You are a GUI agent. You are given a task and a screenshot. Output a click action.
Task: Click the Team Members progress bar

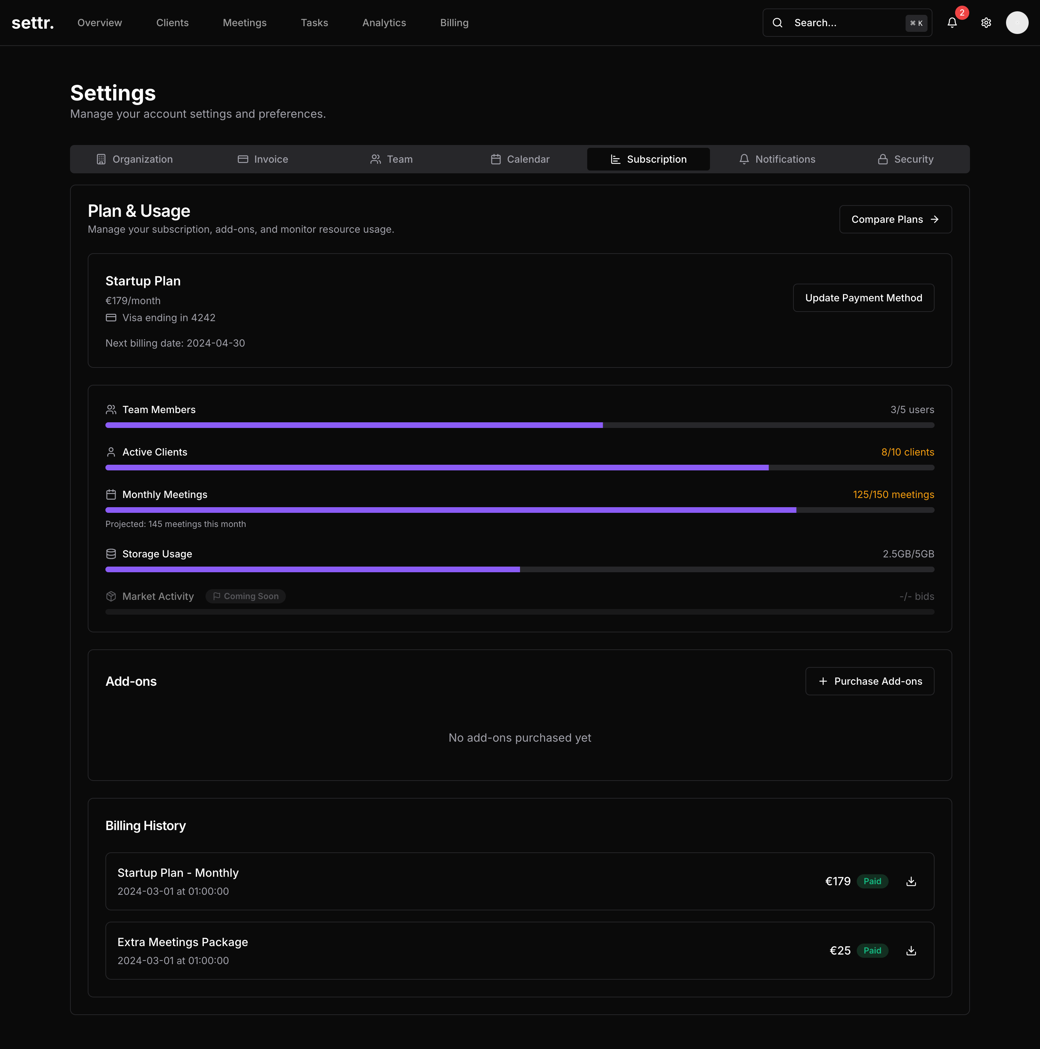pos(519,425)
